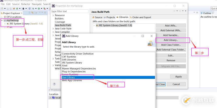Screen dimensions: 217x108
Task: Click Project Explorer maximize view icon
Action: [x=45, y=13]
